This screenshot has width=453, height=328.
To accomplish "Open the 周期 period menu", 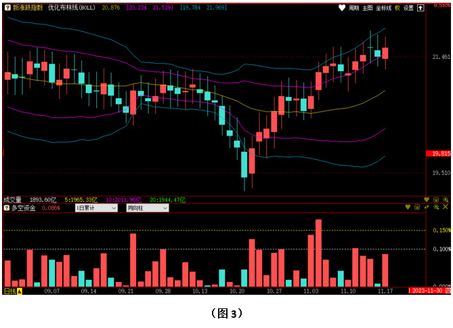I will pyautogui.click(x=353, y=8).
